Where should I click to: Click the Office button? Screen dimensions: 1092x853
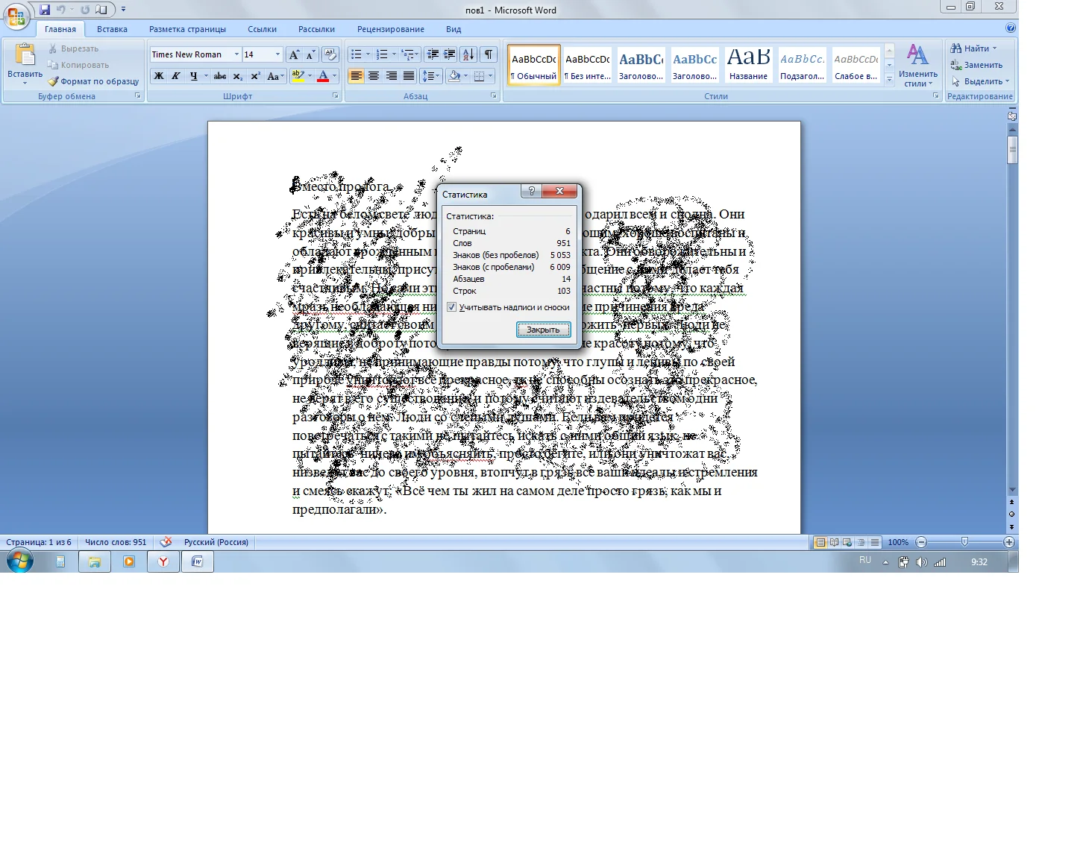pos(16,16)
